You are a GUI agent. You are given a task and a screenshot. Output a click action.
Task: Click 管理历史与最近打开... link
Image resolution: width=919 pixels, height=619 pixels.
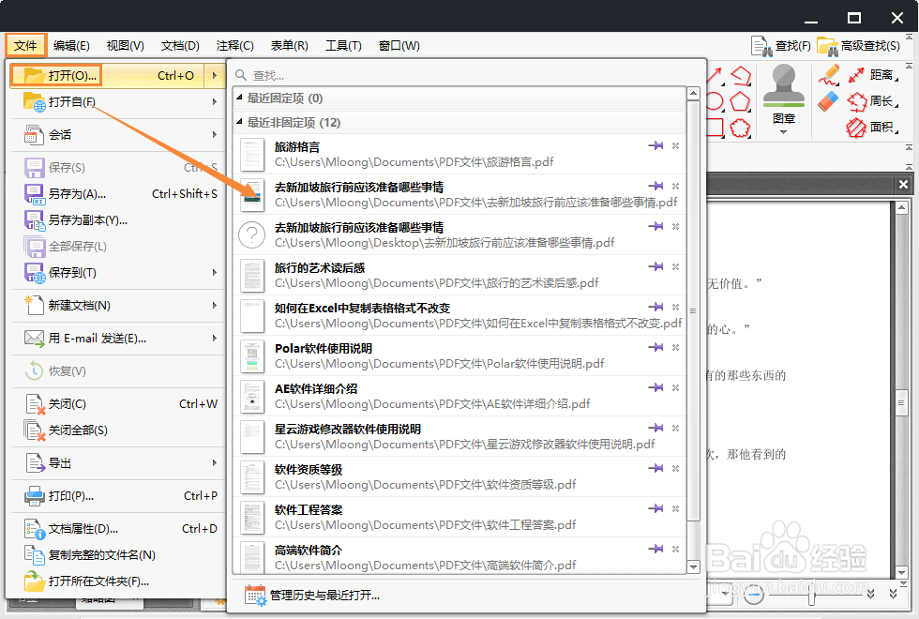pyautogui.click(x=324, y=595)
